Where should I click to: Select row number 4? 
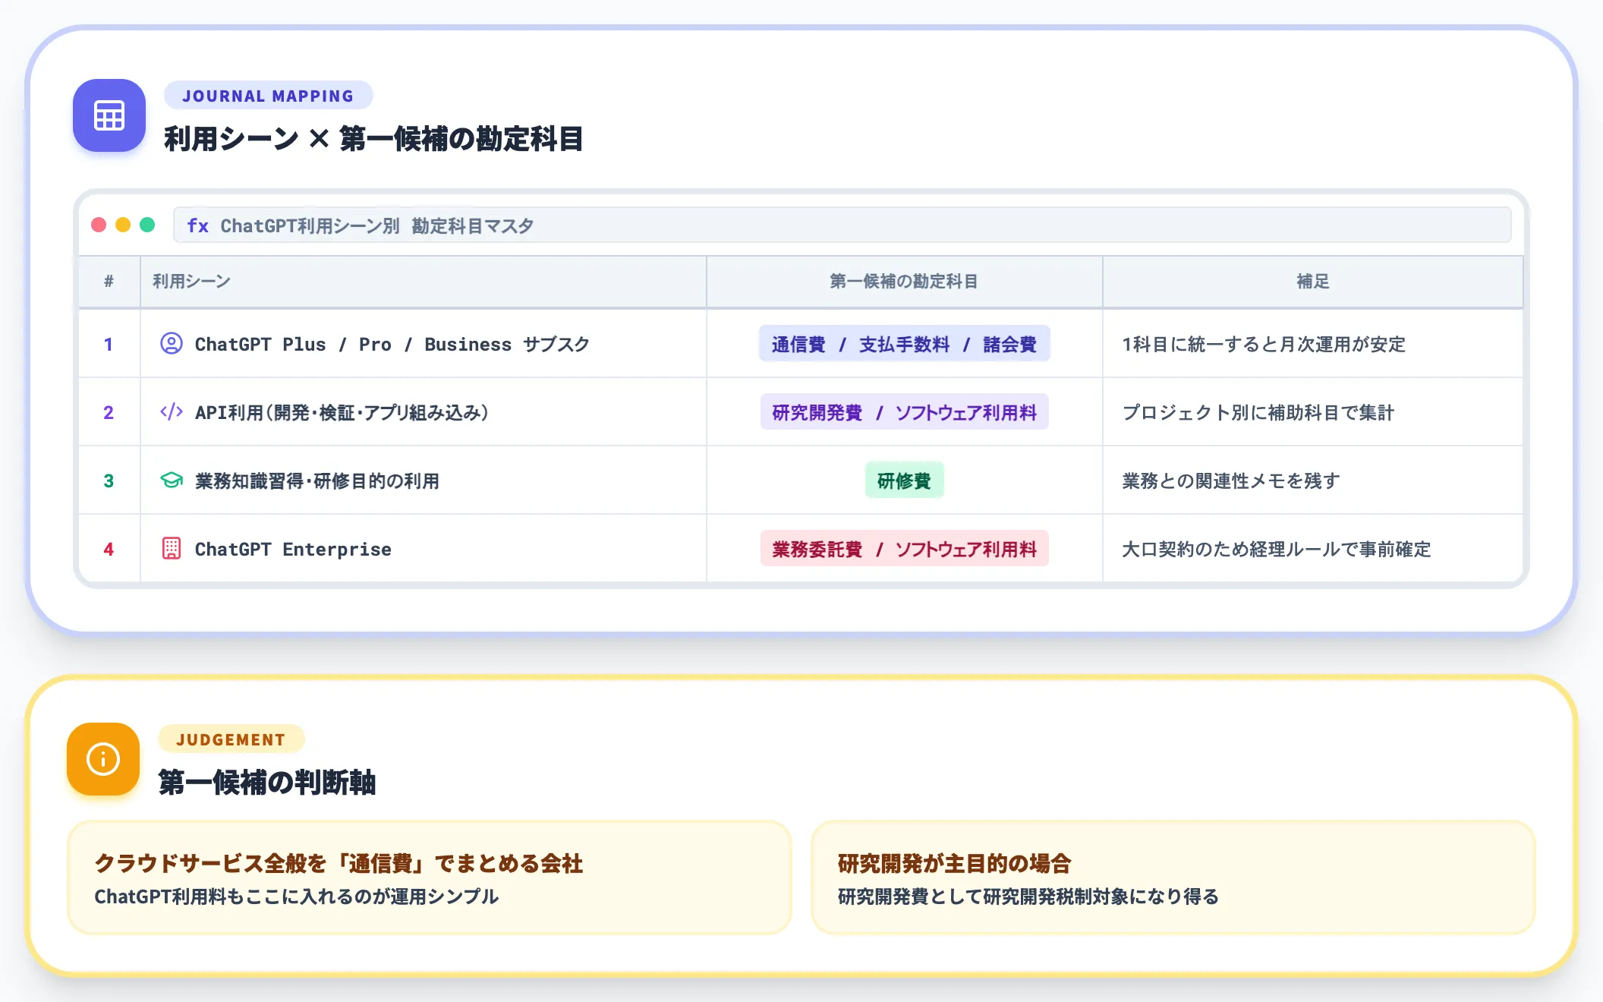(109, 550)
